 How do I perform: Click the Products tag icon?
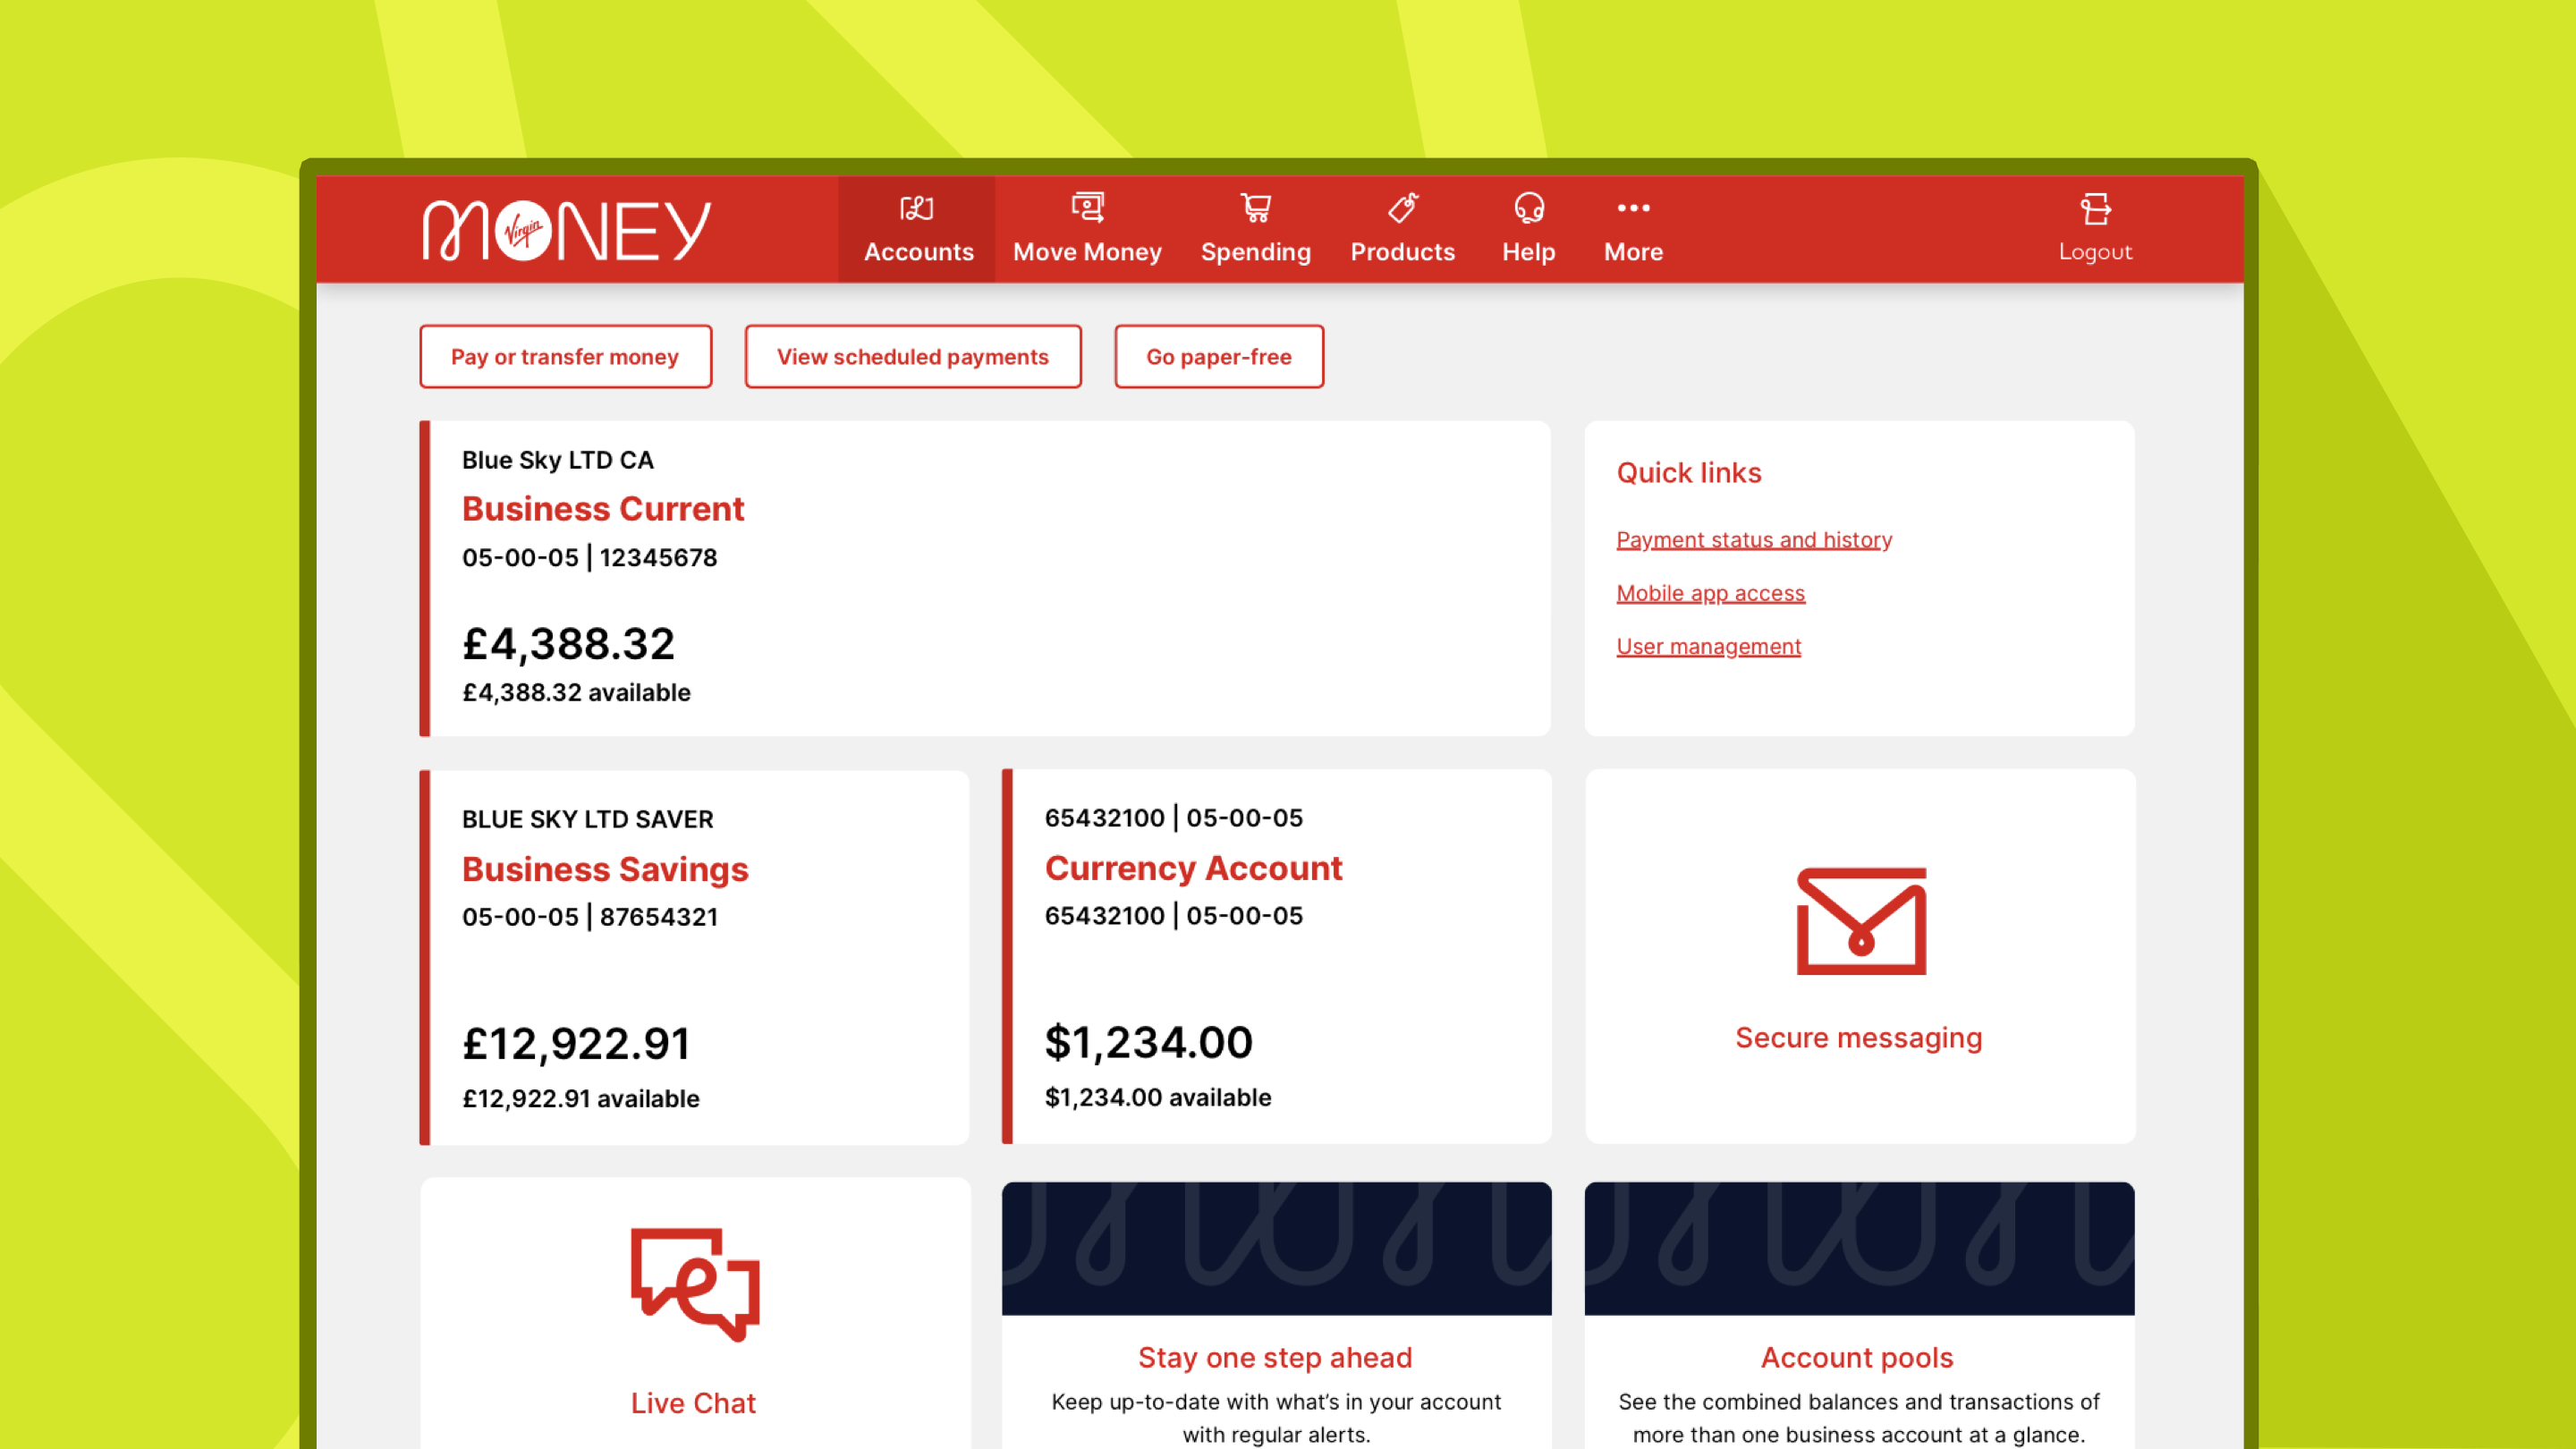click(1402, 208)
